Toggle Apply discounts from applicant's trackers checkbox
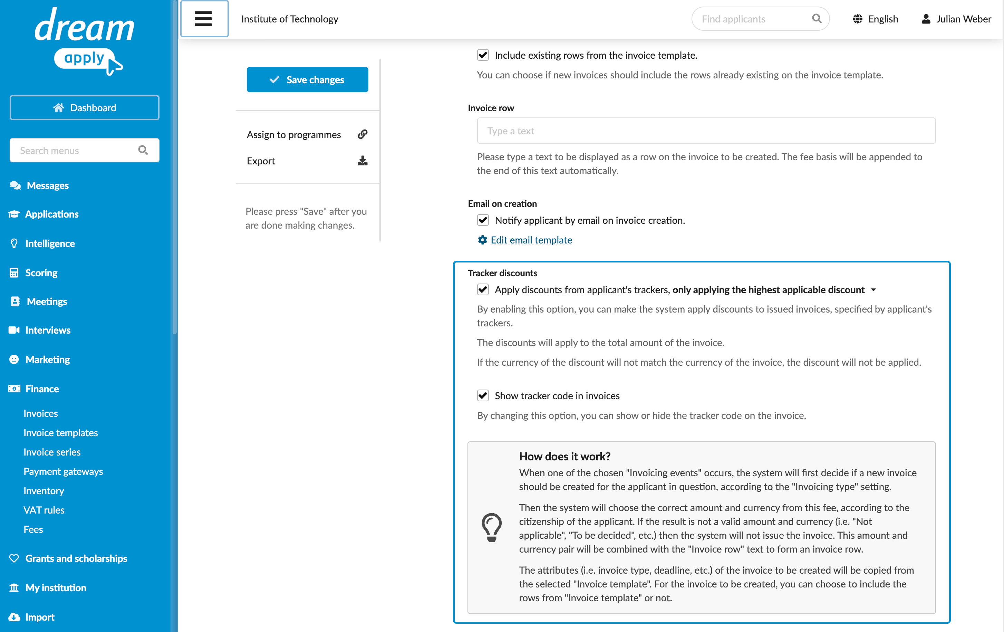1004x632 pixels. [483, 289]
